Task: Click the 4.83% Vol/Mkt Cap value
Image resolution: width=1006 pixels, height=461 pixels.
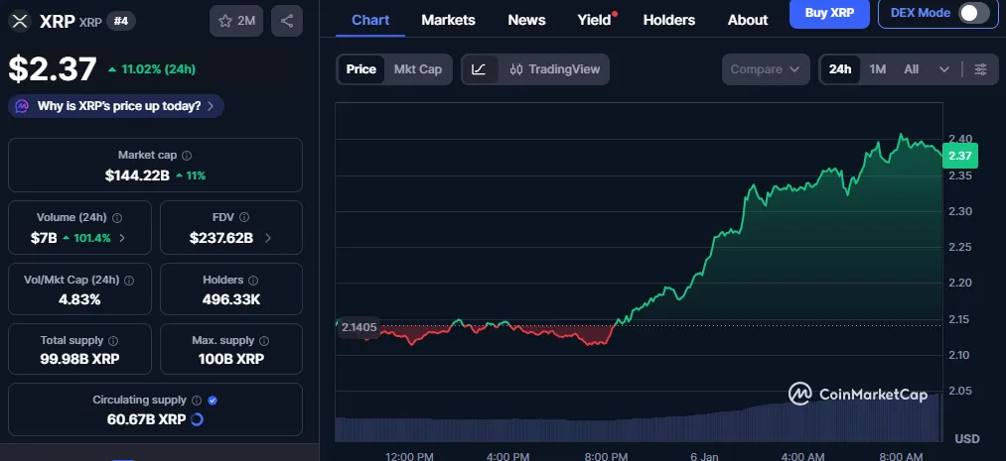Action: [79, 299]
